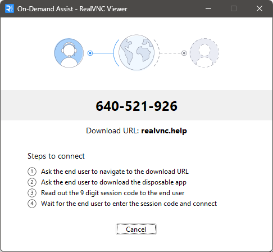Viewport: 273px width, 252px height.
Task: Click step 4 about waiting for end user
Action: (x=129, y=204)
